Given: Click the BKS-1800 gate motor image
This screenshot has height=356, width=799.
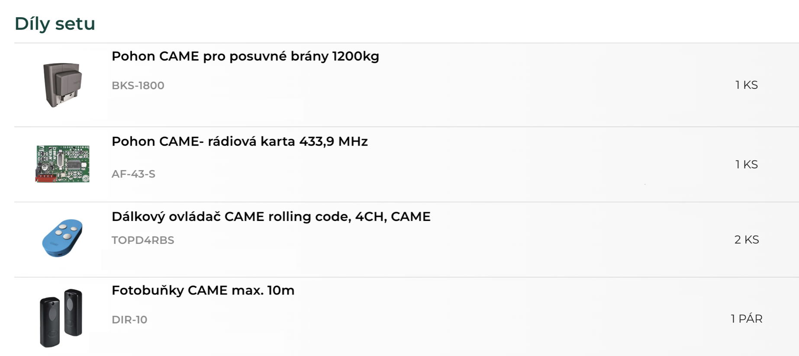Looking at the screenshot, I should pos(62,85).
